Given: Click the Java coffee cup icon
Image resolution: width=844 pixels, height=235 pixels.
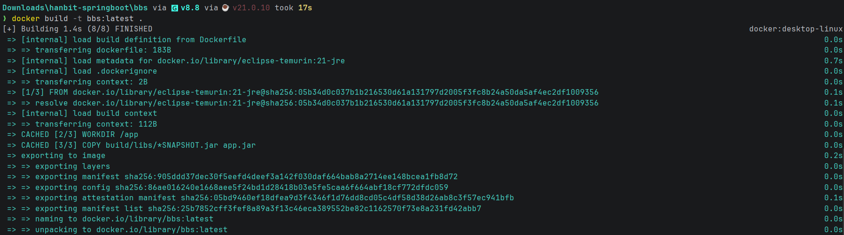Looking at the screenshot, I should (225, 8).
